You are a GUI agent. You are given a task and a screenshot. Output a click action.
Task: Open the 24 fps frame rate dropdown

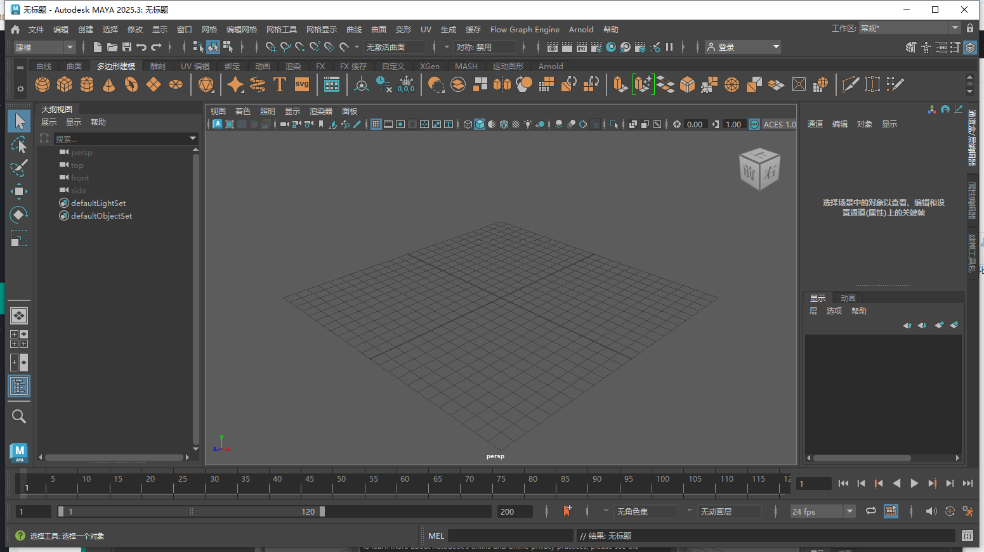pyautogui.click(x=823, y=511)
